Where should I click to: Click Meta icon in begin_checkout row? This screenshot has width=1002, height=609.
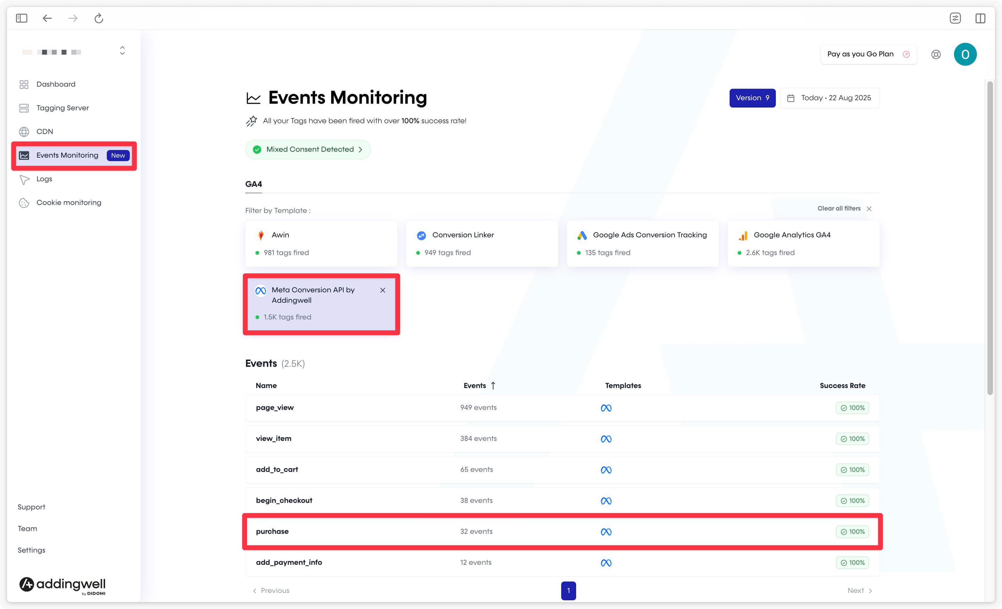(x=606, y=501)
